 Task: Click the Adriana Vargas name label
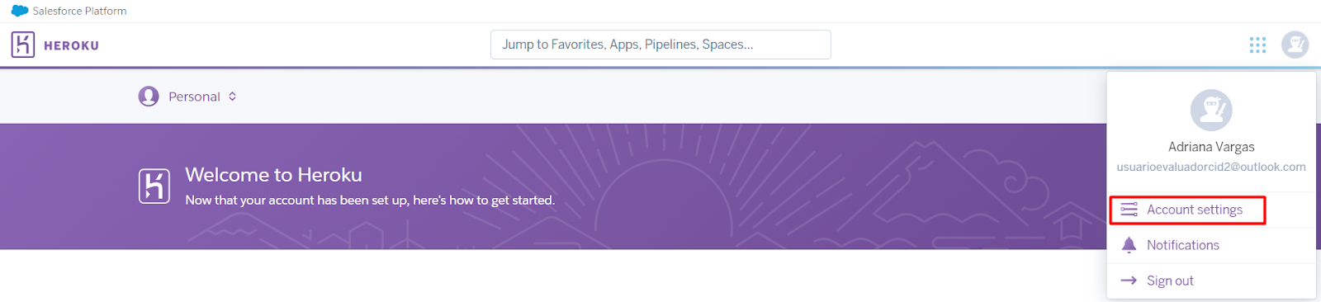1211,147
